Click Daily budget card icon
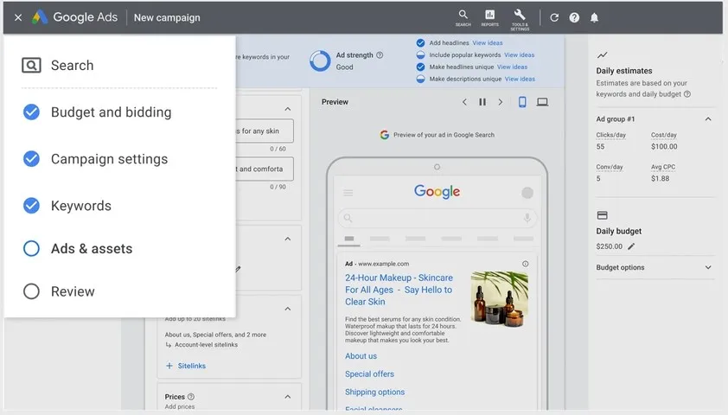 602,215
